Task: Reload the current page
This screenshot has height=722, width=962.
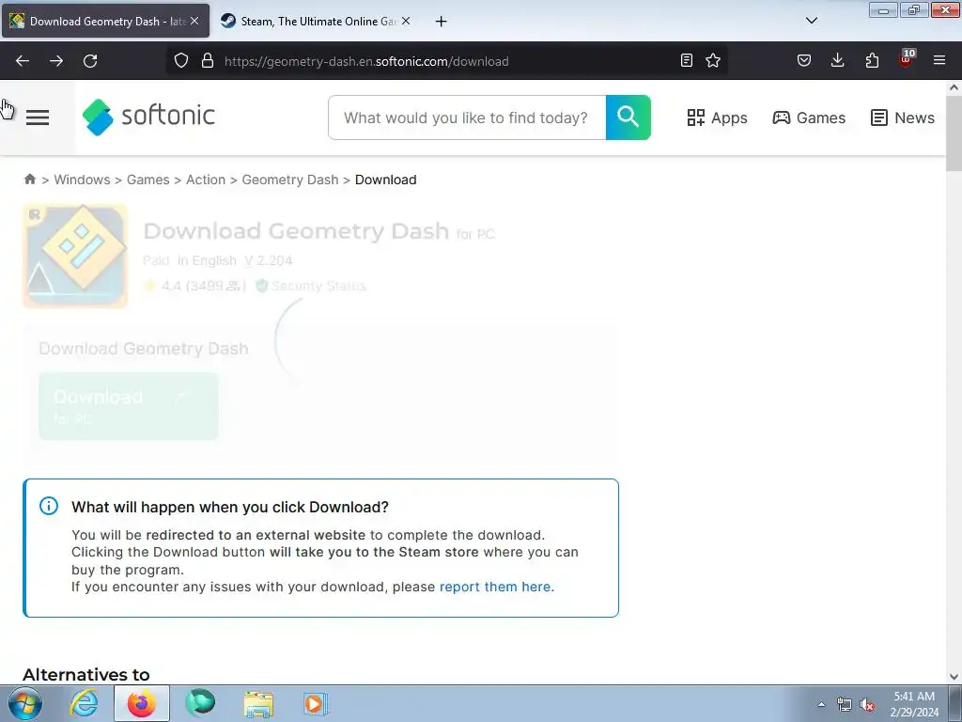Action: (90, 61)
